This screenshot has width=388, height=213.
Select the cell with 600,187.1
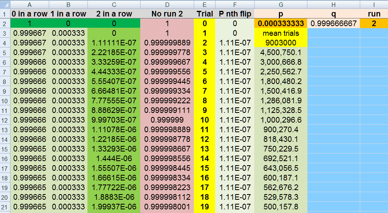[281, 178]
